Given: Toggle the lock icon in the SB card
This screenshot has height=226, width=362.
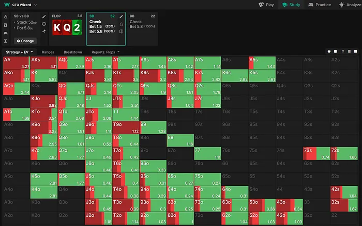Looking at the screenshot, I should [121, 24].
